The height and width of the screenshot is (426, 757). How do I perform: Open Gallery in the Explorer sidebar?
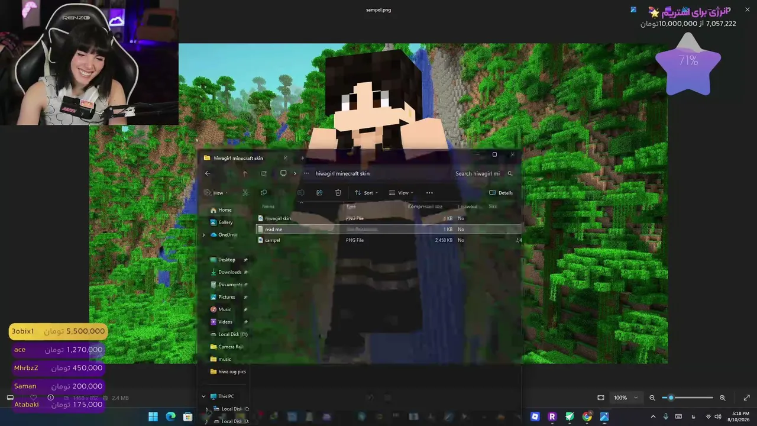[x=221, y=222]
